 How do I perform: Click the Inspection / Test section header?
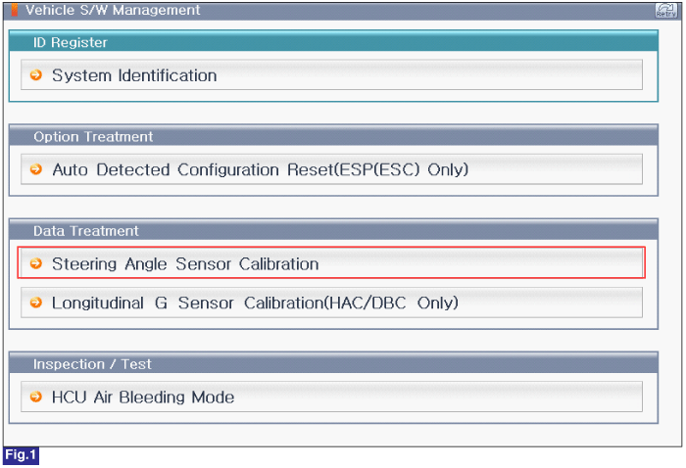[x=333, y=363]
